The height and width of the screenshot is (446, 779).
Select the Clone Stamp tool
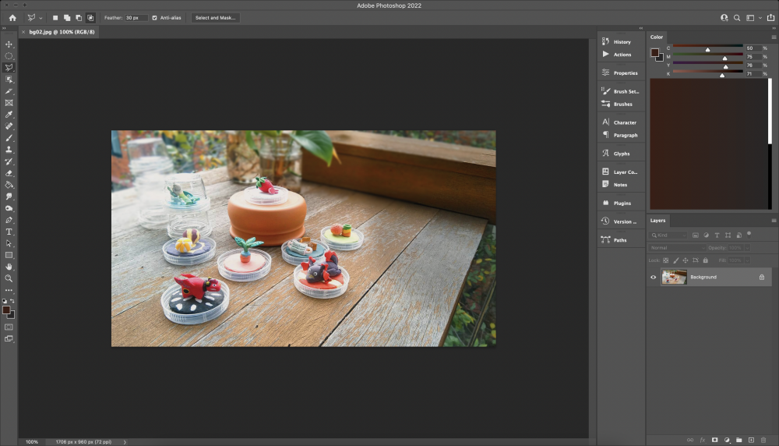9,150
